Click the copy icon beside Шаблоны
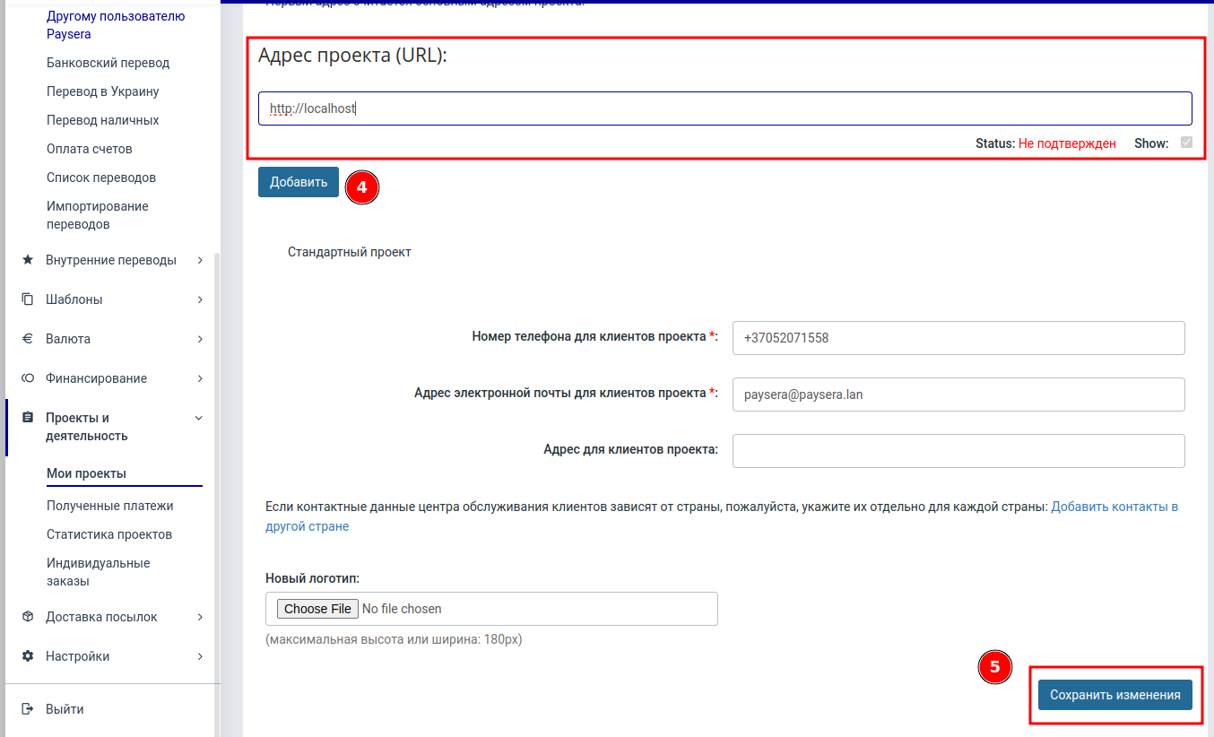This screenshot has height=737, width=1214. pyautogui.click(x=27, y=299)
